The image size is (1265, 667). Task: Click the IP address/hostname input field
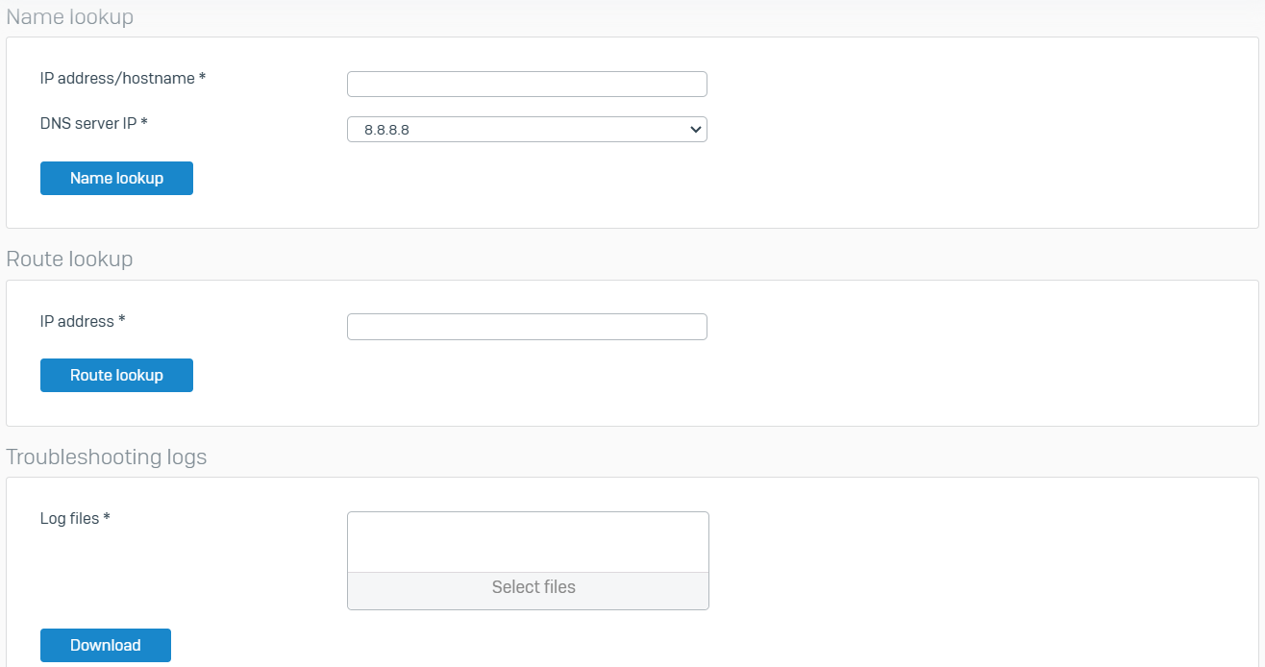click(527, 85)
